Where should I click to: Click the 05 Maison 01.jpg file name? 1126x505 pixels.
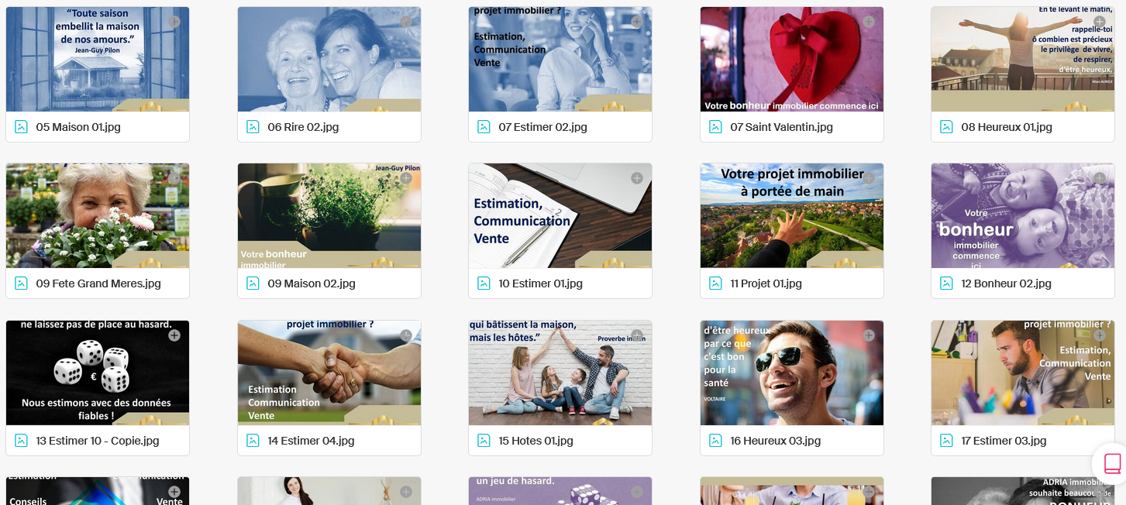pos(78,127)
